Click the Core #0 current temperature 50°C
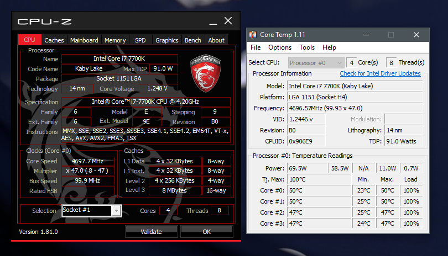 click(x=319, y=190)
